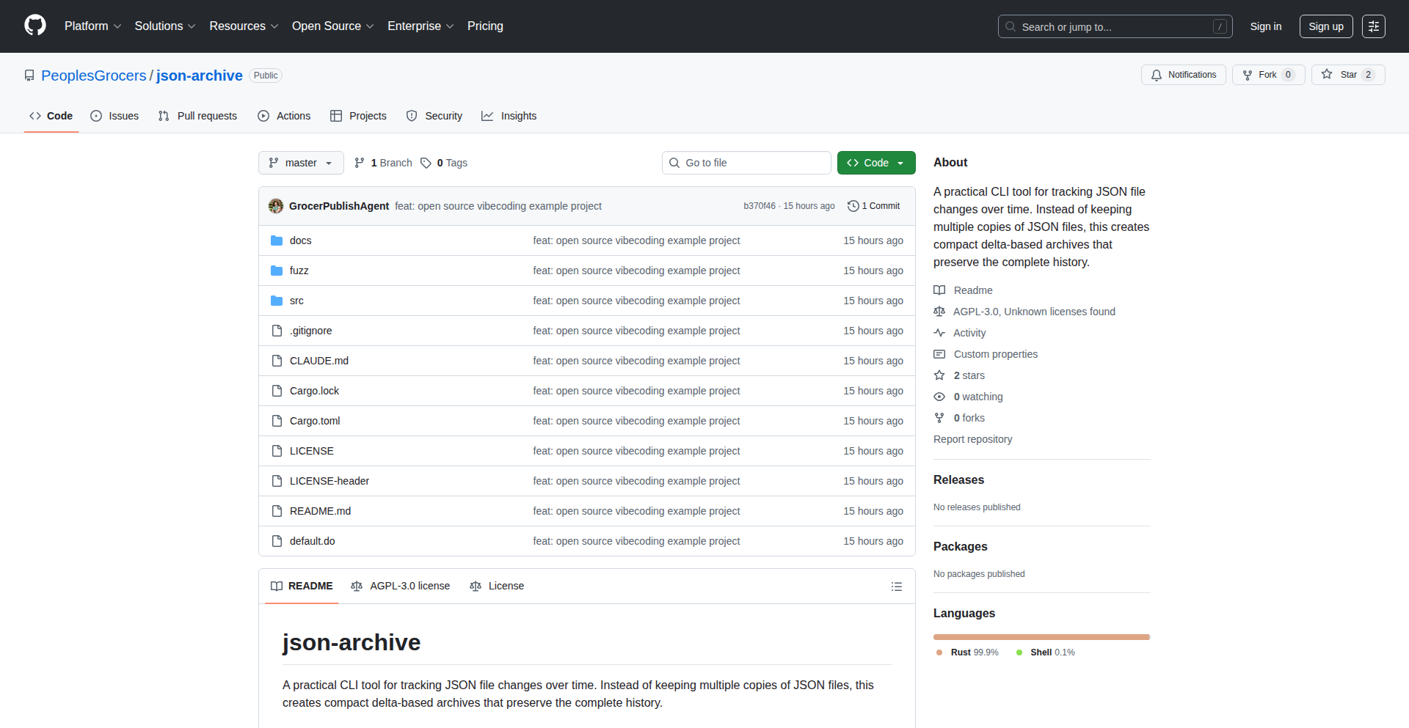Select the AGPL-3.0 license tab

[401, 586]
